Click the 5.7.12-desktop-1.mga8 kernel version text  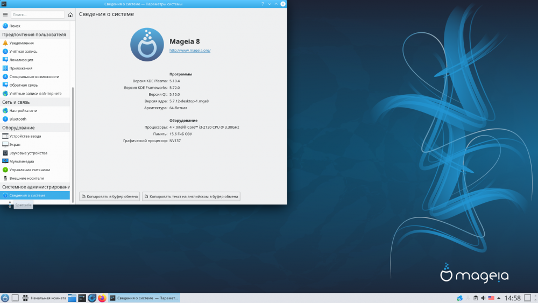pyautogui.click(x=189, y=101)
